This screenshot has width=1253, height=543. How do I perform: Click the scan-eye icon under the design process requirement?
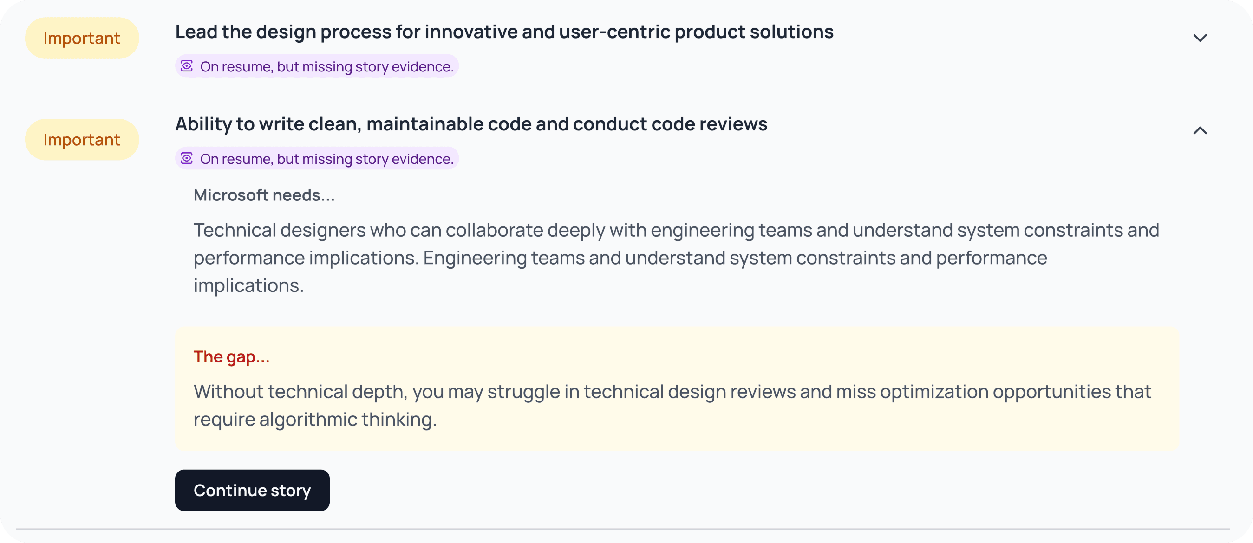pos(187,66)
